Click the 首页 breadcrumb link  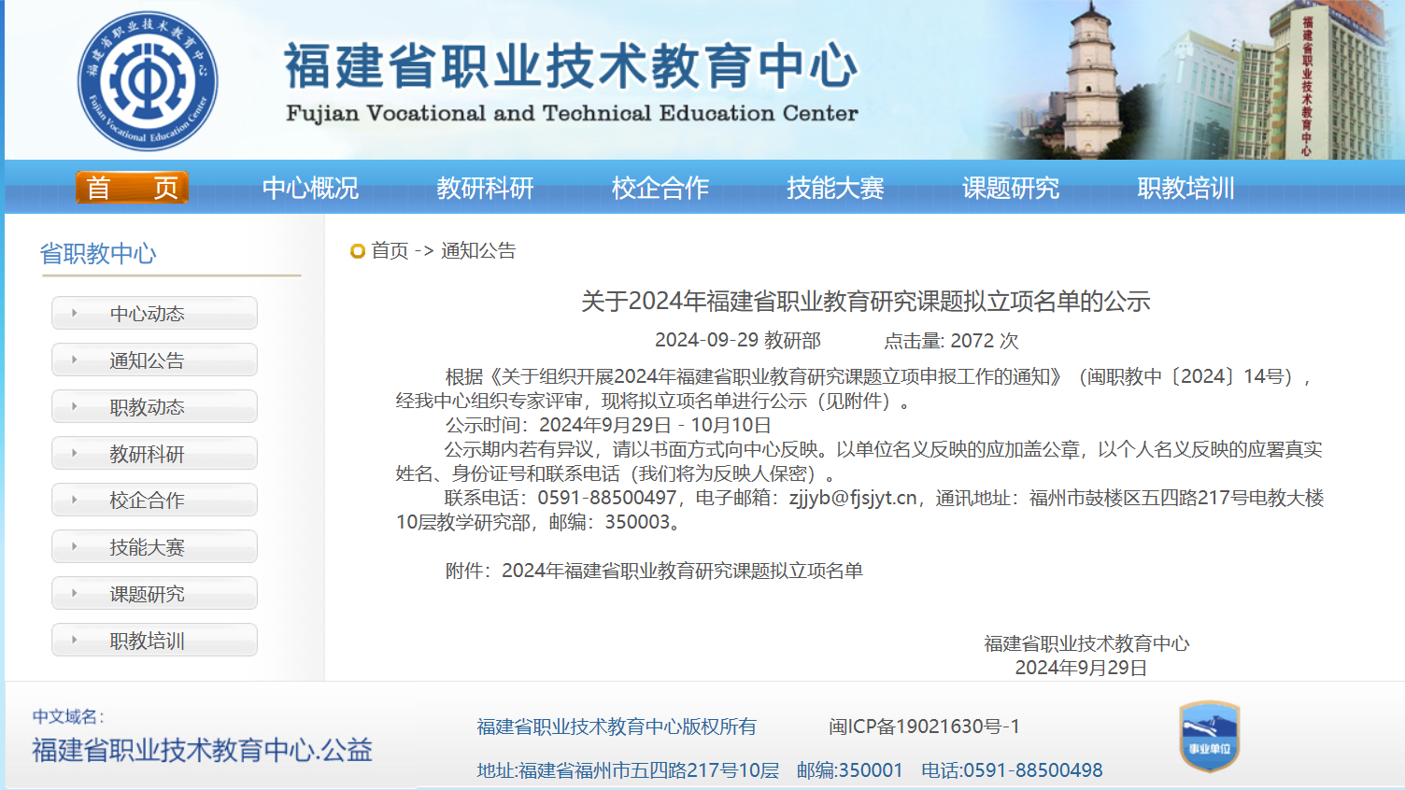[390, 251]
